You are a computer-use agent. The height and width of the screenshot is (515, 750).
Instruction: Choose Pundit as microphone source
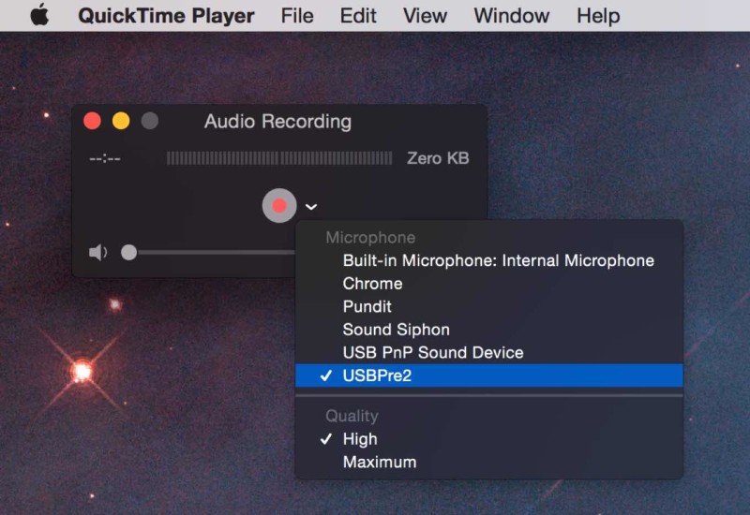[x=488, y=306]
